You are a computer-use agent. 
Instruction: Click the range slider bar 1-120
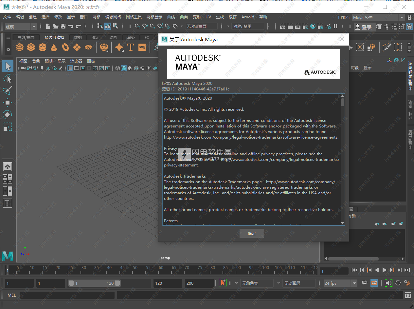pyautogui.click(x=94, y=283)
